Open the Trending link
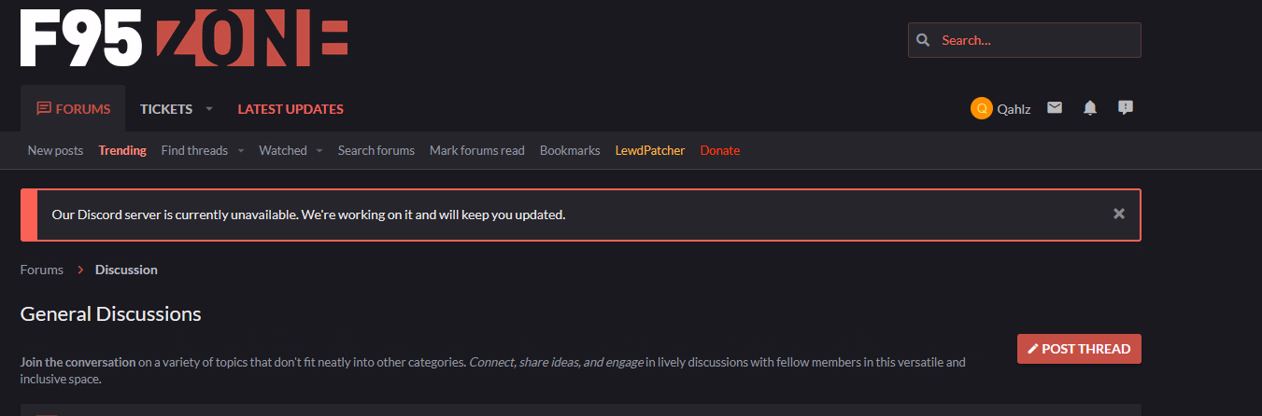Image resolution: width=1262 pixels, height=416 pixels. 122,150
